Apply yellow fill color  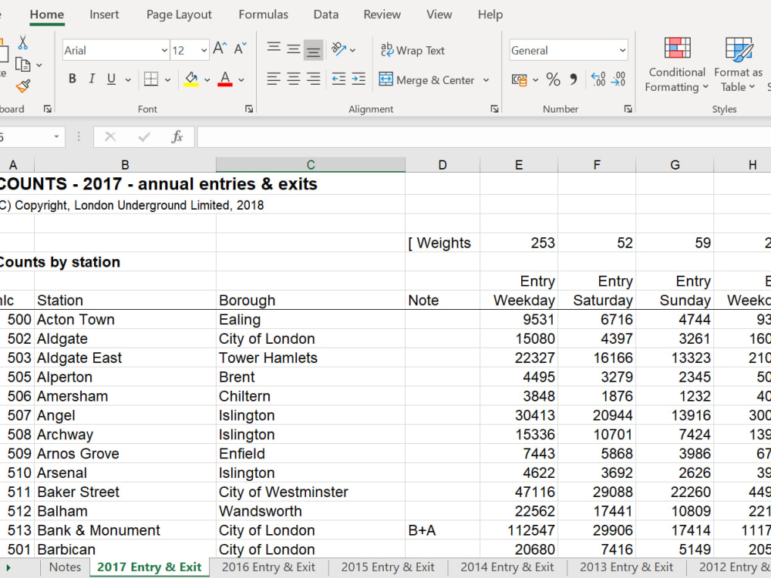pyautogui.click(x=190, y=79)
